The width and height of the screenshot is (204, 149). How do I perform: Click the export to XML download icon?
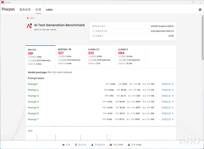pyautogui.click(x=129, y=145)
